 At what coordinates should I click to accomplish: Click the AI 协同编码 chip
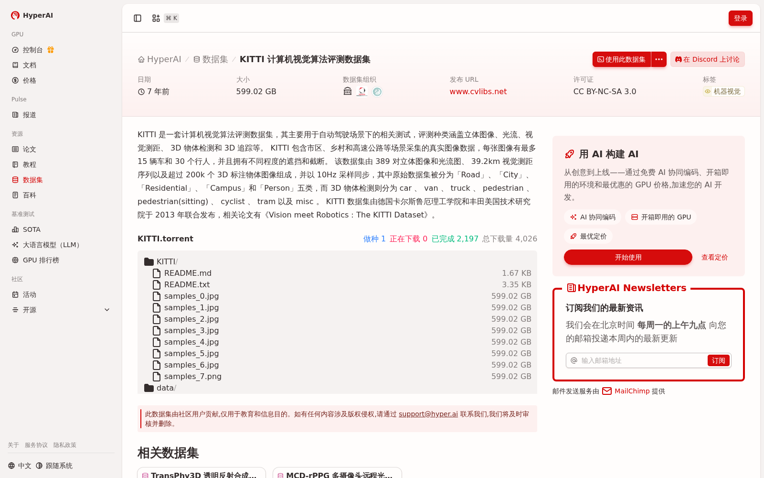[593, 217]
